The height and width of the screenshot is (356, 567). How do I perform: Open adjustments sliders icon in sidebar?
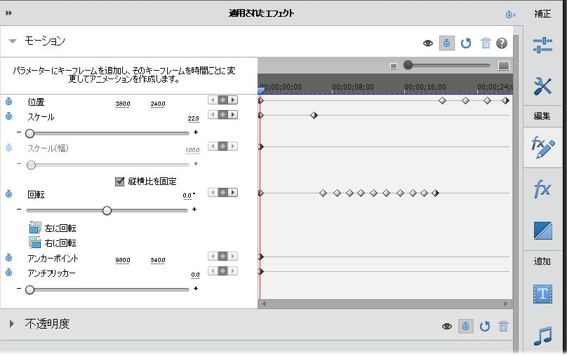(542, 46)
